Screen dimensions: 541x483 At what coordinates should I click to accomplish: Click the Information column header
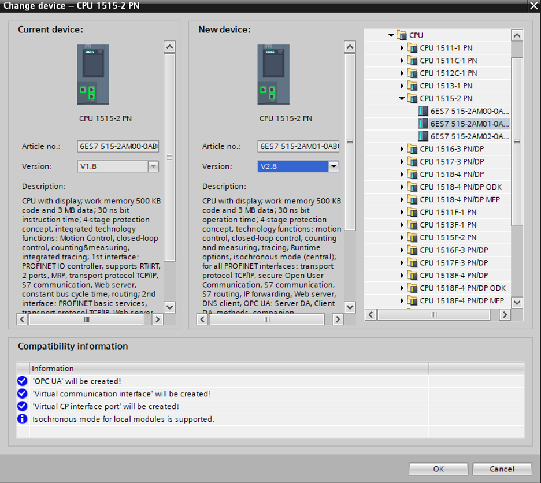pyautogui.click(x=229, y=369)
